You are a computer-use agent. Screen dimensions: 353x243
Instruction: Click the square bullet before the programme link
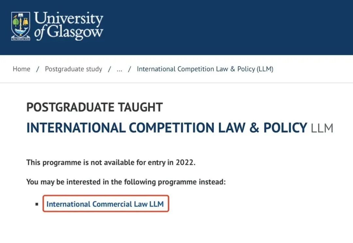[x=37, y=204]
